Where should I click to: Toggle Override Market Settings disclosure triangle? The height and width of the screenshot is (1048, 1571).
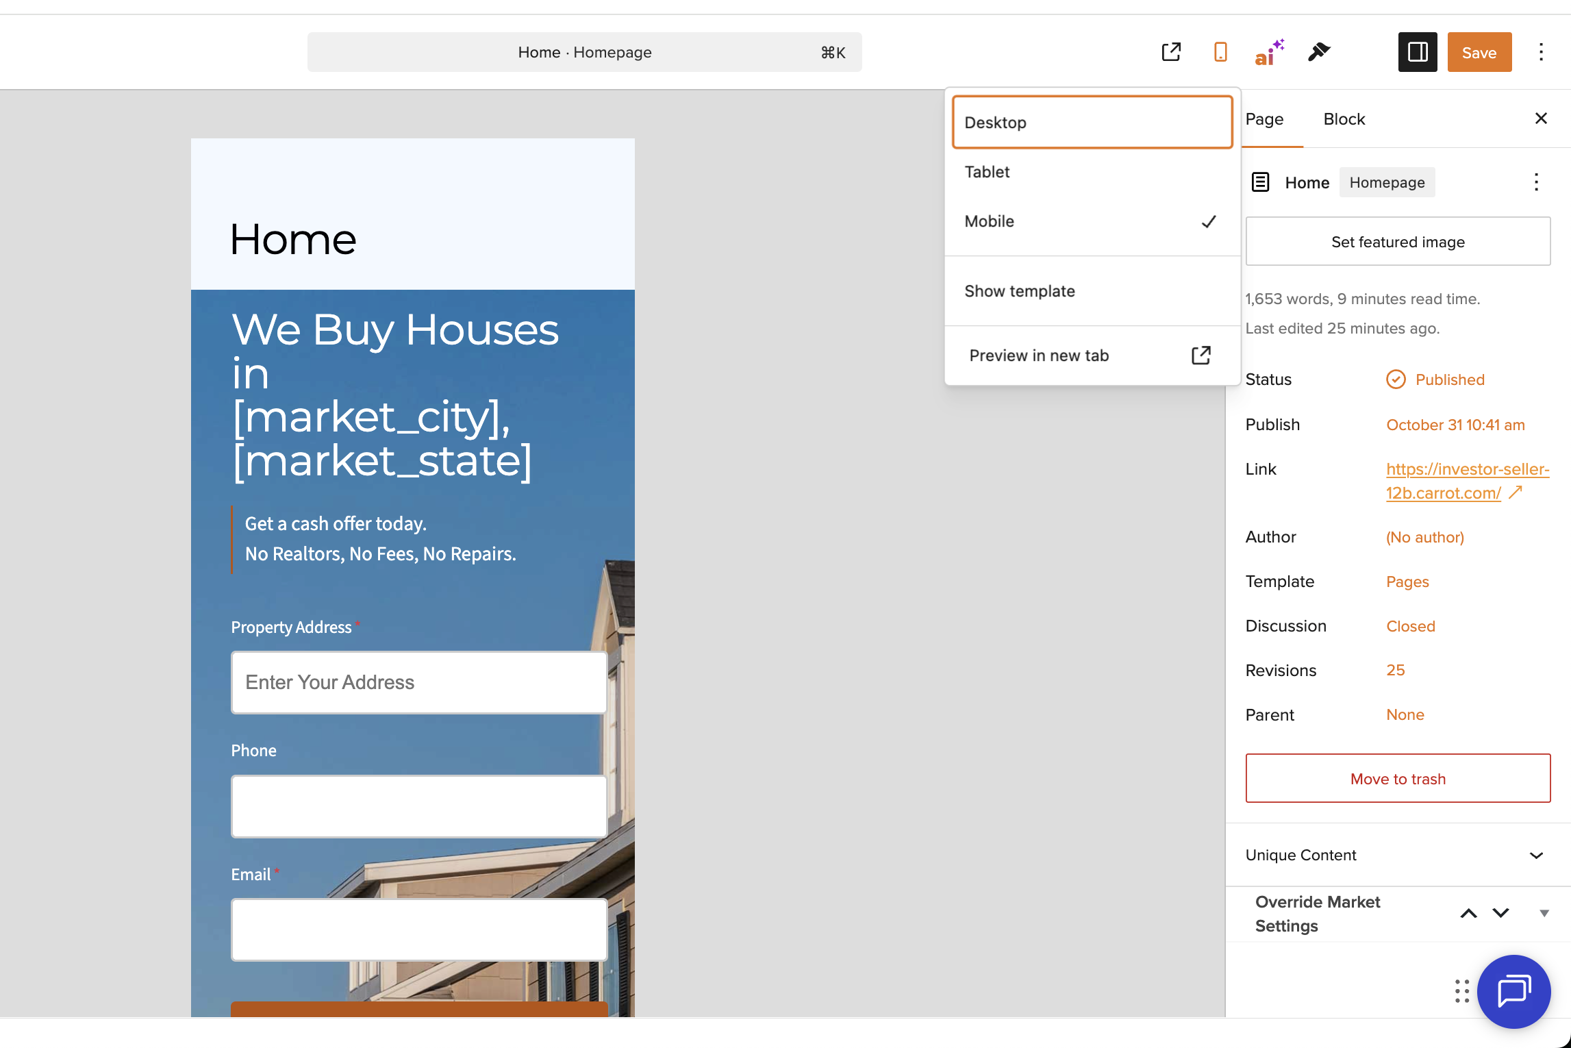pyautogui.click(x=1544, y=913)
